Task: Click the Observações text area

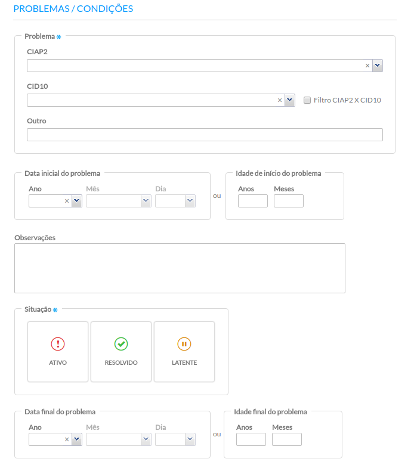Action: click(180, 268)
